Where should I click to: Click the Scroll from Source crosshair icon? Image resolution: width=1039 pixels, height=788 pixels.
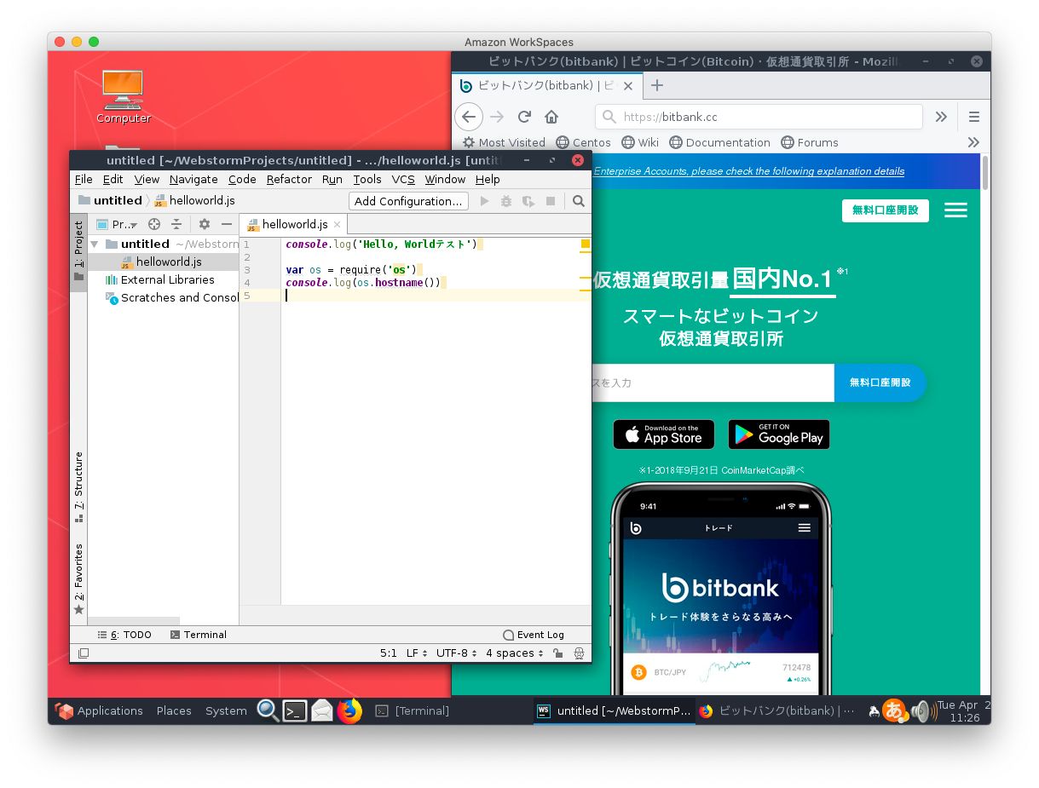coord(153,224)
